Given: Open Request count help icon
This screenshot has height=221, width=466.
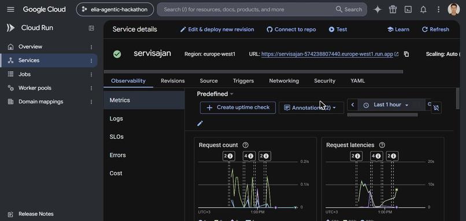Looking at the screenshot, I should [246, 145].
